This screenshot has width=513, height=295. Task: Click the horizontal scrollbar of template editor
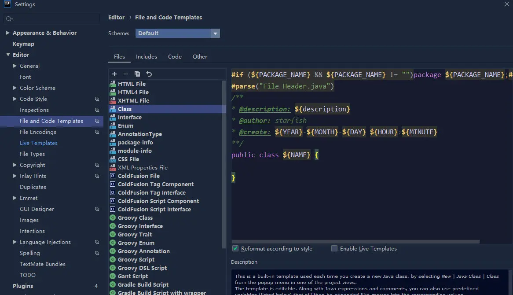[x=355, y=242]
